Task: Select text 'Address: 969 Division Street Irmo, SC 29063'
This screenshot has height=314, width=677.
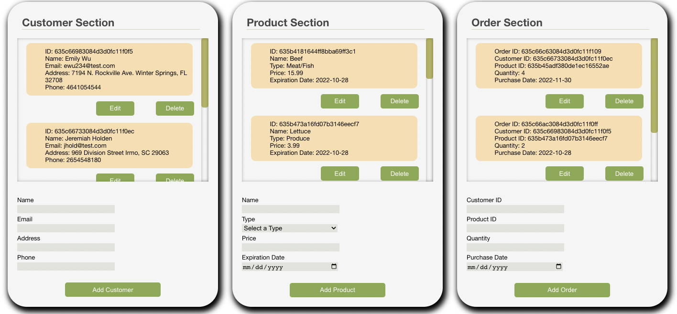Action: click(107, 153)
